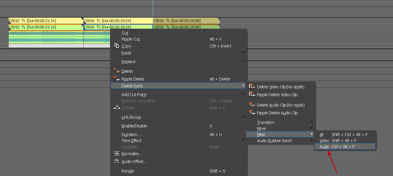The height and width of the screenshot is (176, 393).
Task: Select Audio in the Filter submenu
Action: (x=324, y=147)
